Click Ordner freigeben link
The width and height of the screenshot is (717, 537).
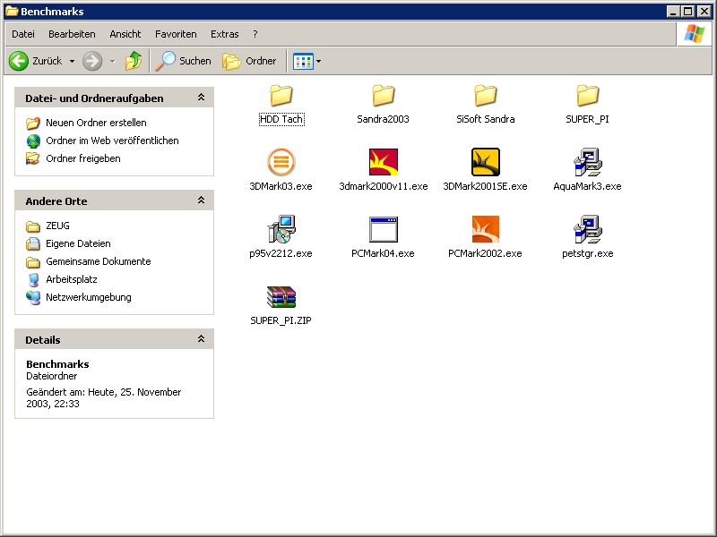[83, 158]
